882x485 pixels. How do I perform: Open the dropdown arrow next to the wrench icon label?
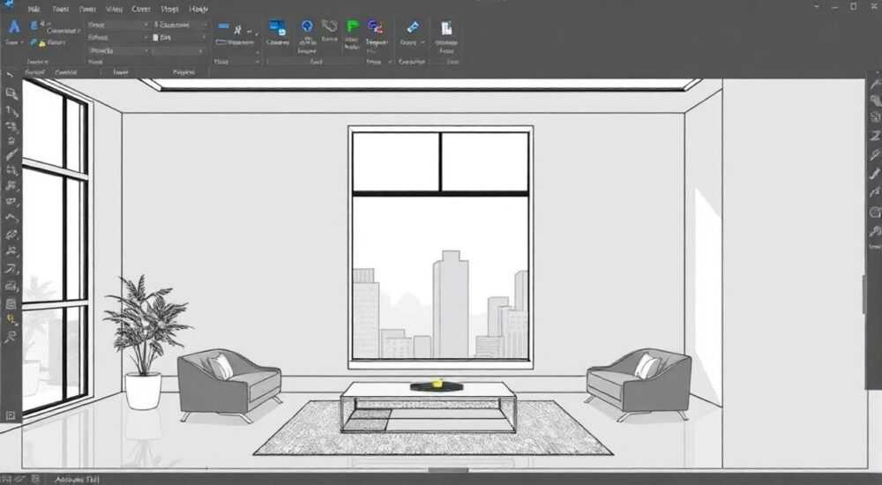click(422, 42)
